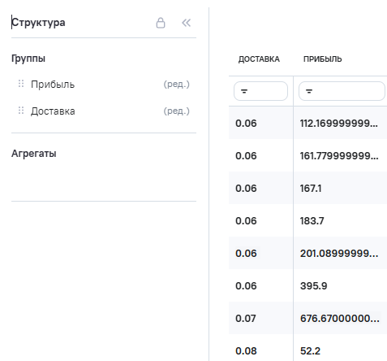The height and width of the screenshot is (361, 387).
Task: Collapse the Структура panel with double chevron
Action: 186,23
